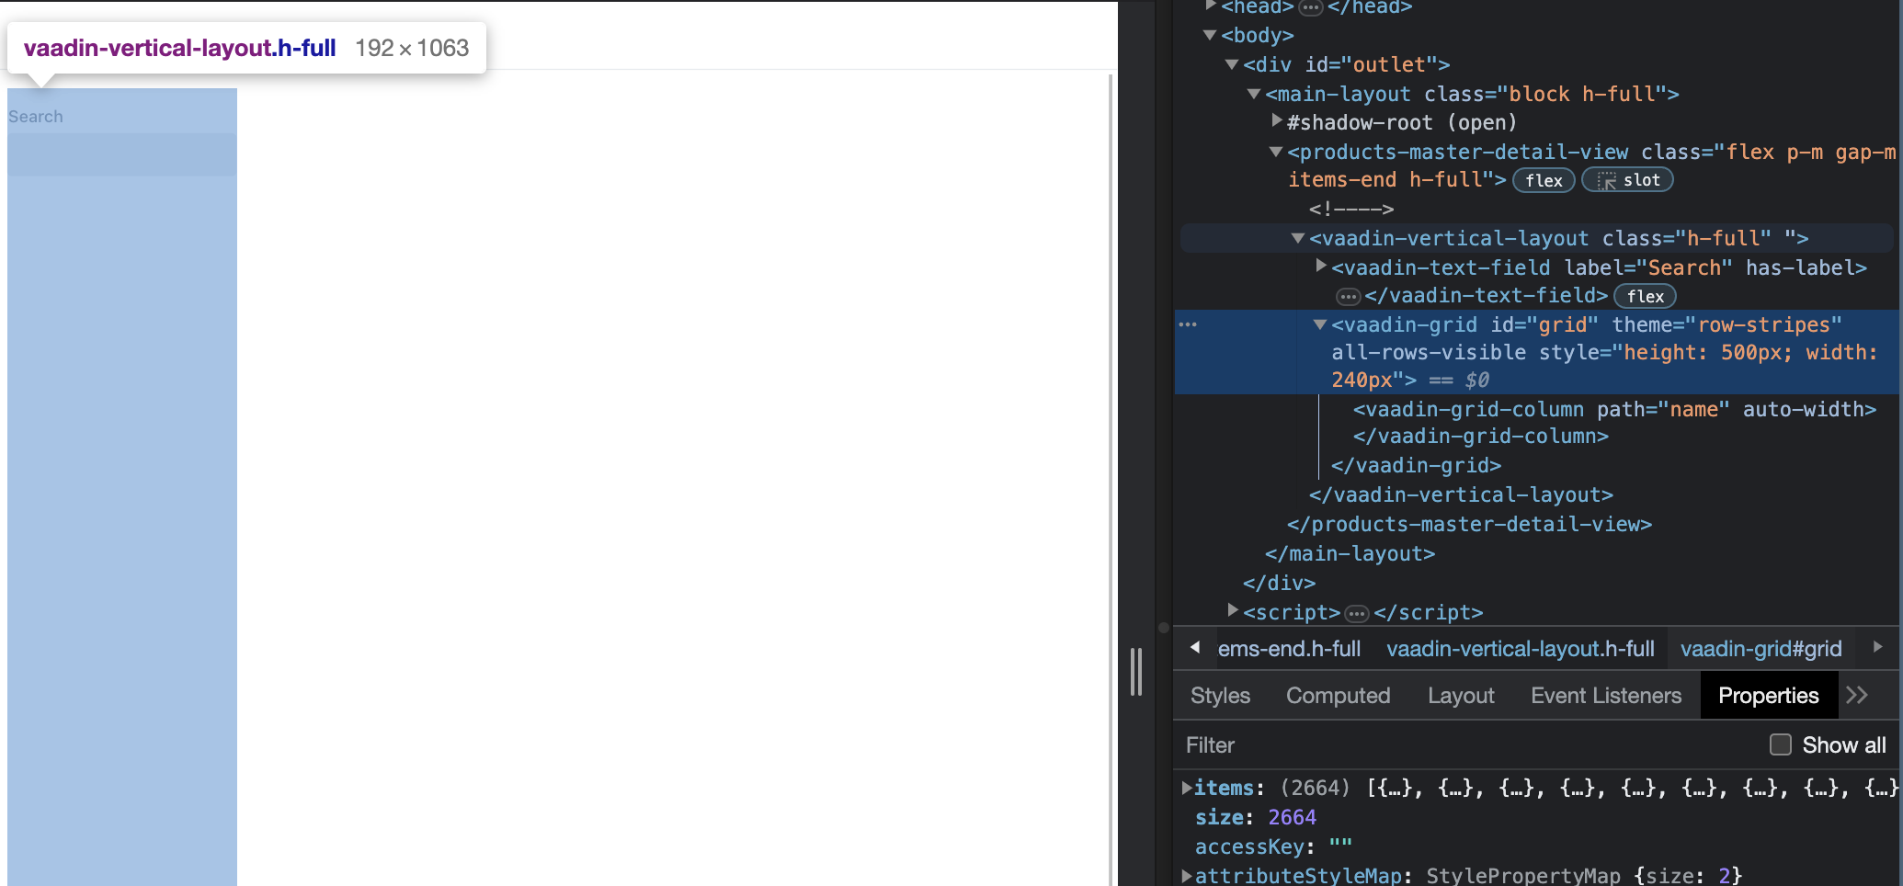Expand collapsed vaadin-text-field contents ellipsis
Screen dimensions: 1903x886
pyautogui.click(x=1348, y=297)
